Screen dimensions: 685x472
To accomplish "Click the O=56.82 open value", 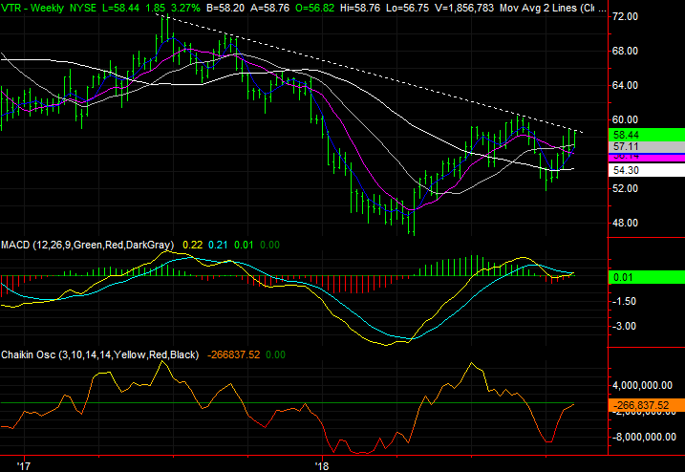I will coord(315,8).
